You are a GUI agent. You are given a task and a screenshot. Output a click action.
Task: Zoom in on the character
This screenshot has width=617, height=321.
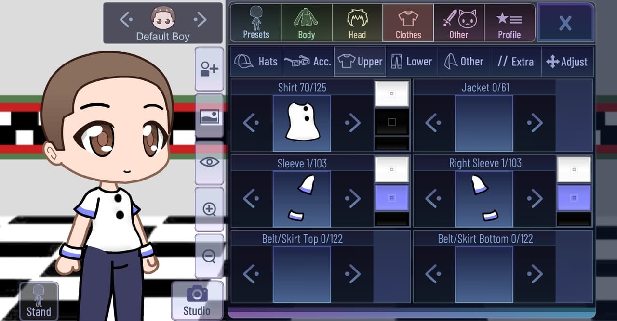(x=209, y=209)
